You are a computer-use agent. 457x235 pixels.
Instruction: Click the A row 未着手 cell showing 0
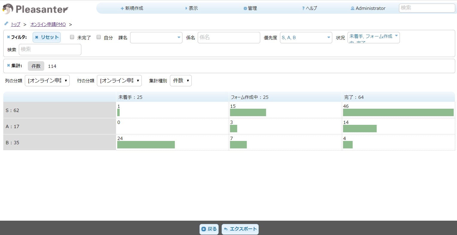pos(172,126)
